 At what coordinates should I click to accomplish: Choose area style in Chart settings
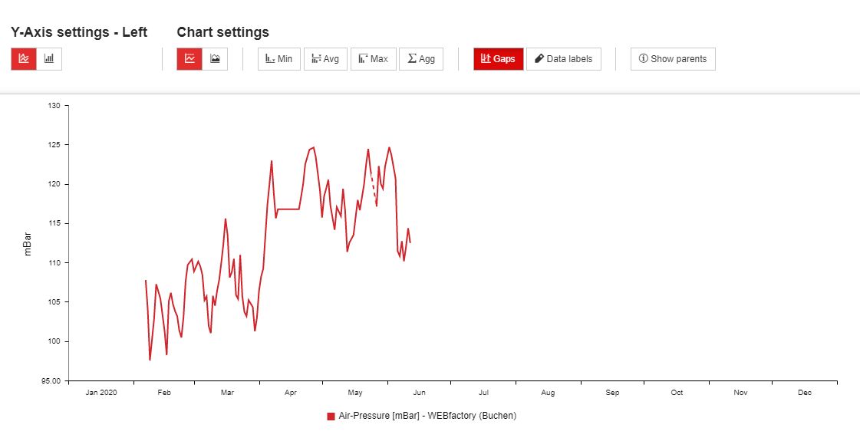(216, 59)
